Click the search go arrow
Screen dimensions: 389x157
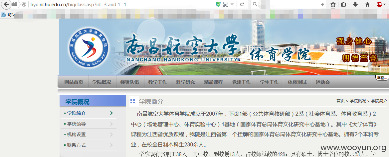pos(322,4)
